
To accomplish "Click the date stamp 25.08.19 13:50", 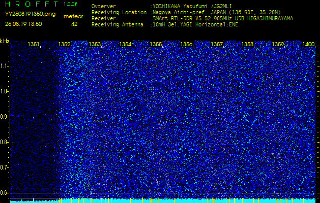I will 23,24.
